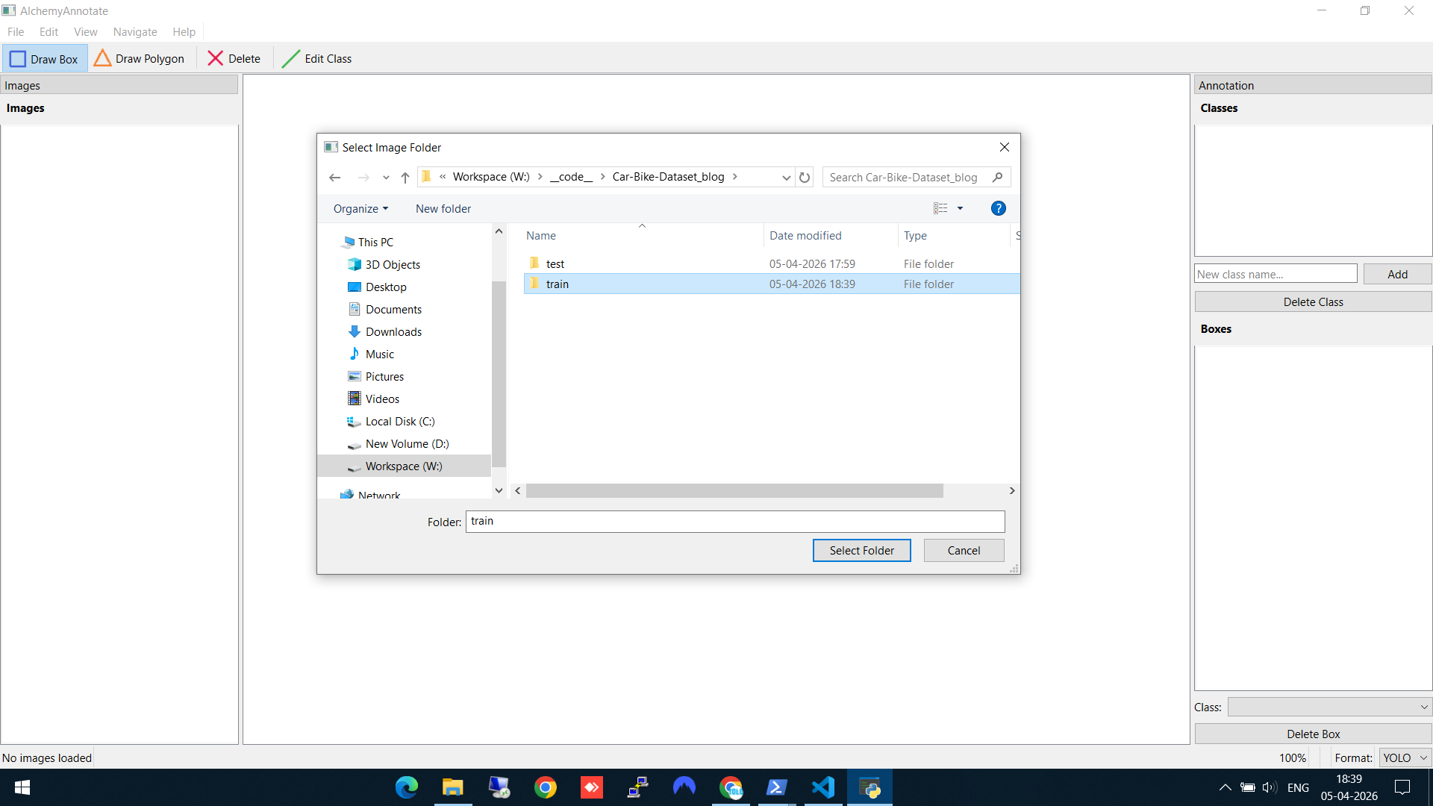
Task: Click the Select Folder button
Action: coord(861,550)
